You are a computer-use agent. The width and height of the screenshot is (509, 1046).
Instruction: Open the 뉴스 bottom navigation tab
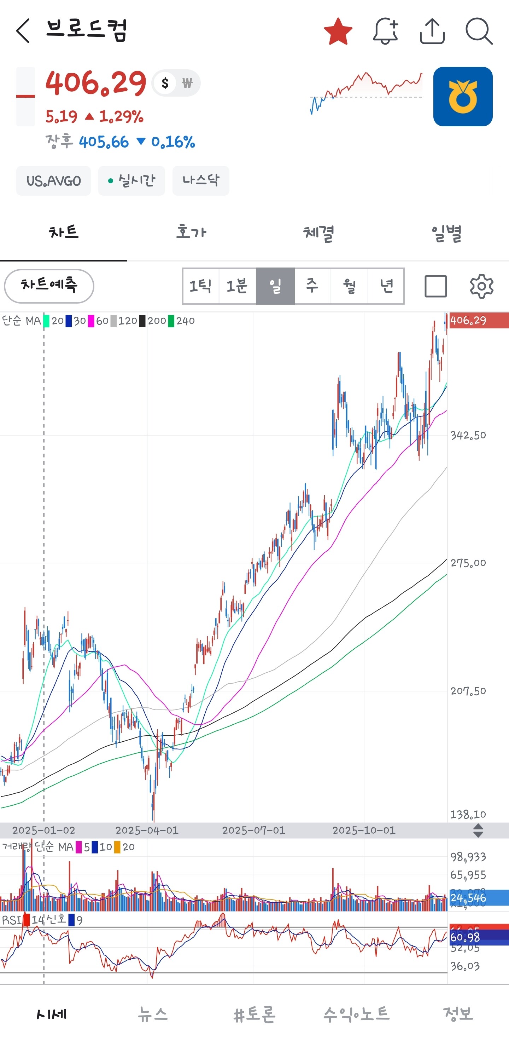point(153,1014)
